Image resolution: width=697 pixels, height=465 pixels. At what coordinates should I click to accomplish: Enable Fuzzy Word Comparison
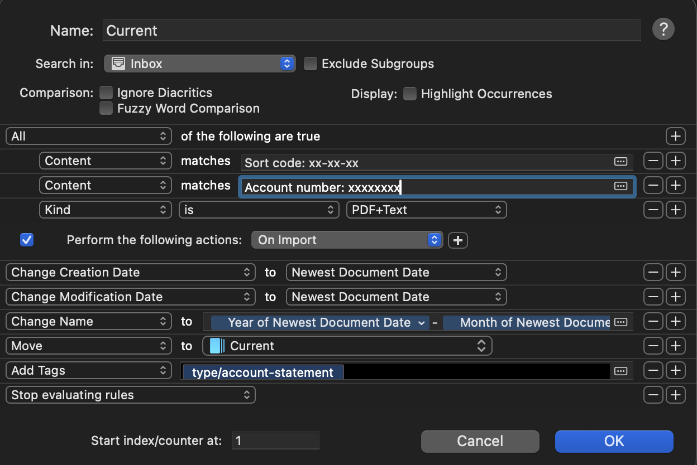coord(106,108)
